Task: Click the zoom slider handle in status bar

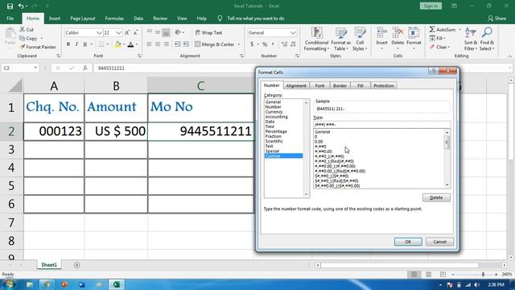Action: [x=483, y=274]
